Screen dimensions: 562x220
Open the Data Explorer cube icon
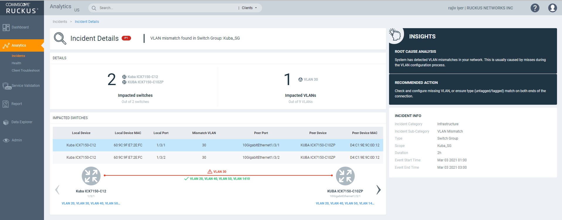(x=6, y=122)
